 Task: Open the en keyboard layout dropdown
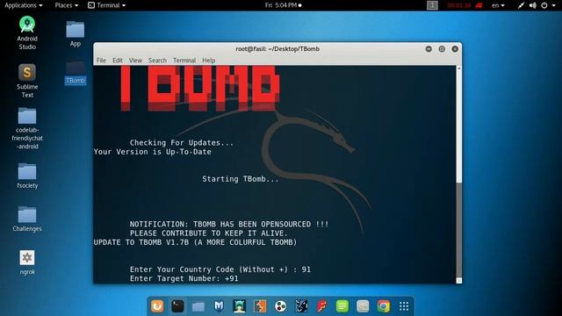[x=498, y=5]
